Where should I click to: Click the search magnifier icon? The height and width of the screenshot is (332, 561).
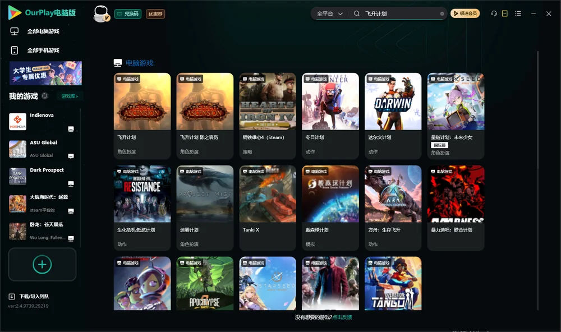point(356,13)
